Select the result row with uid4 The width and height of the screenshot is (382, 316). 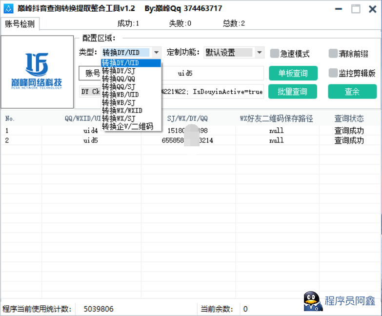(x=91, y=131)
